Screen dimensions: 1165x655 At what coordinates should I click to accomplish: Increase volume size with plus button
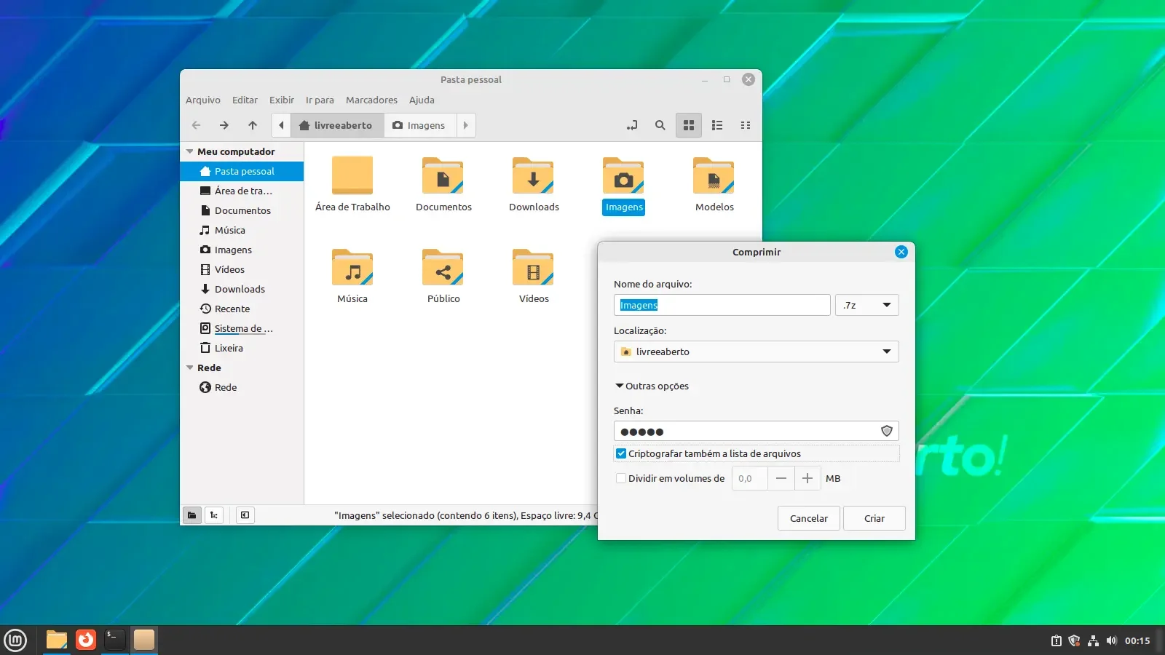pyautogui.click(x=807, y=478)
